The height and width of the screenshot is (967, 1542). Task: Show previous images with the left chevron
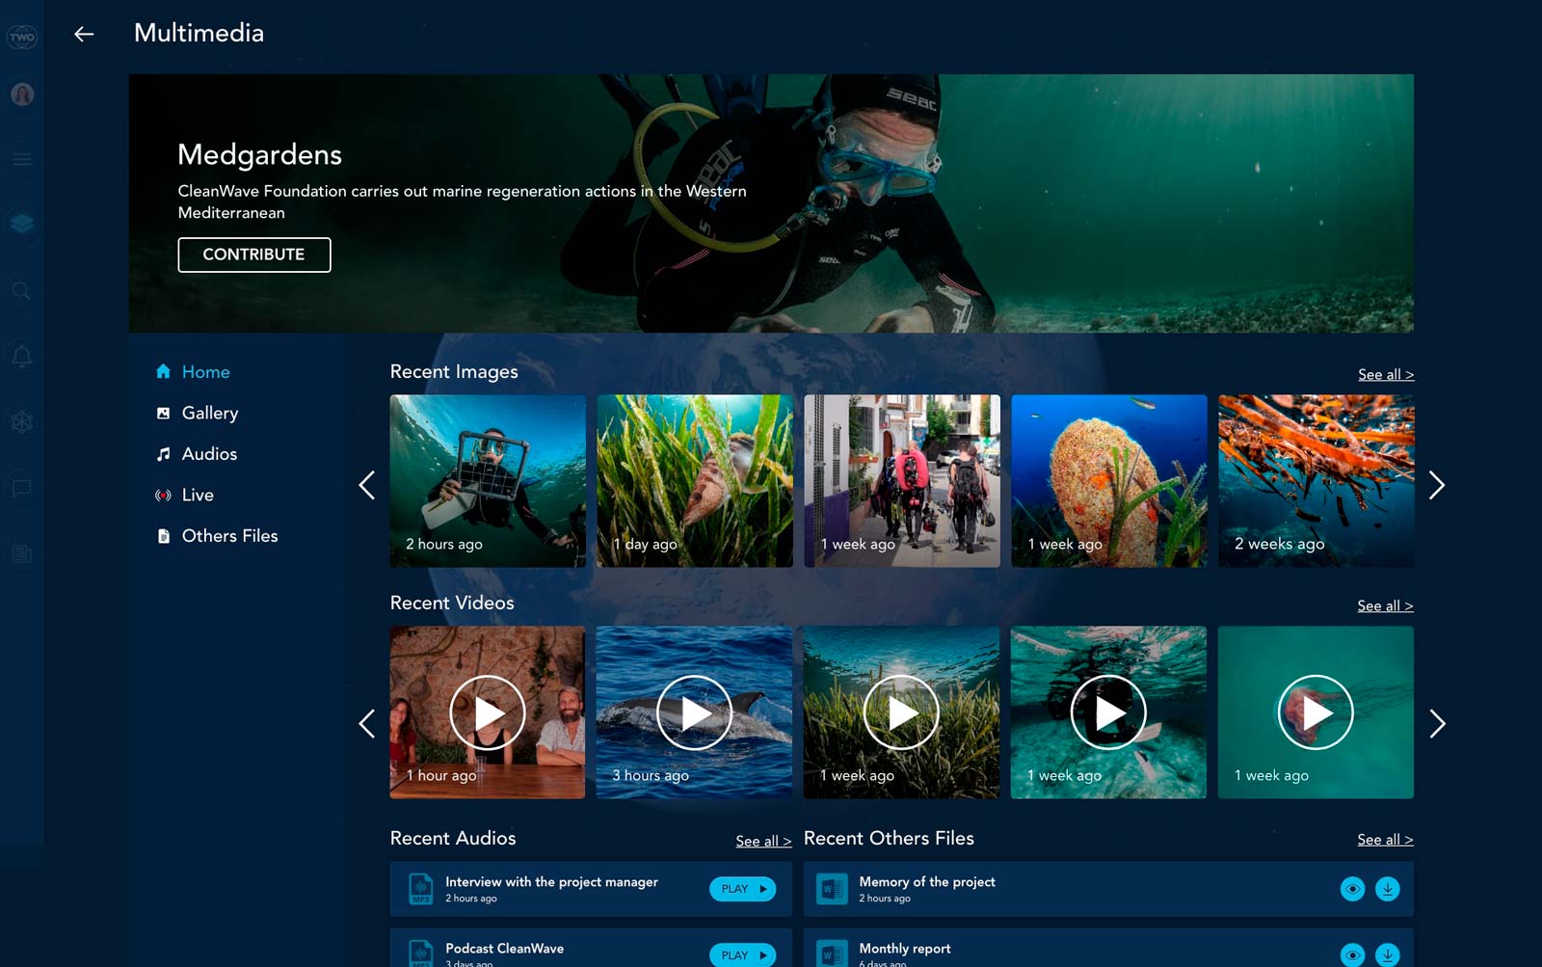point(367,485)
